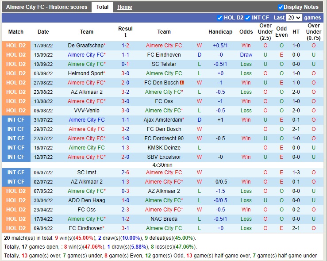Uncheck the HOL D2 league filter

coord(220,18)
